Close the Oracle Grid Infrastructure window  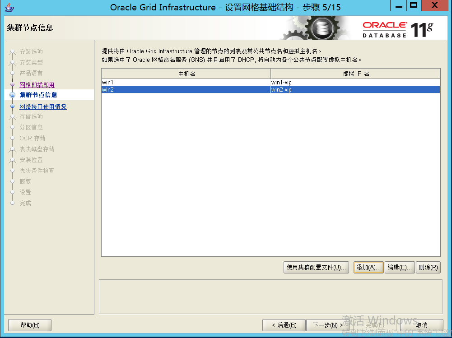pos(435,5)
